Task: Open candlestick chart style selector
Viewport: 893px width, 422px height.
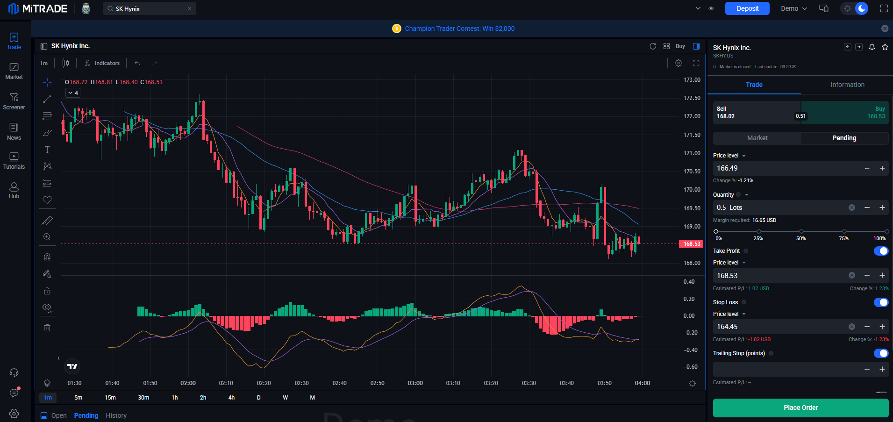Action: coord(66,63)
